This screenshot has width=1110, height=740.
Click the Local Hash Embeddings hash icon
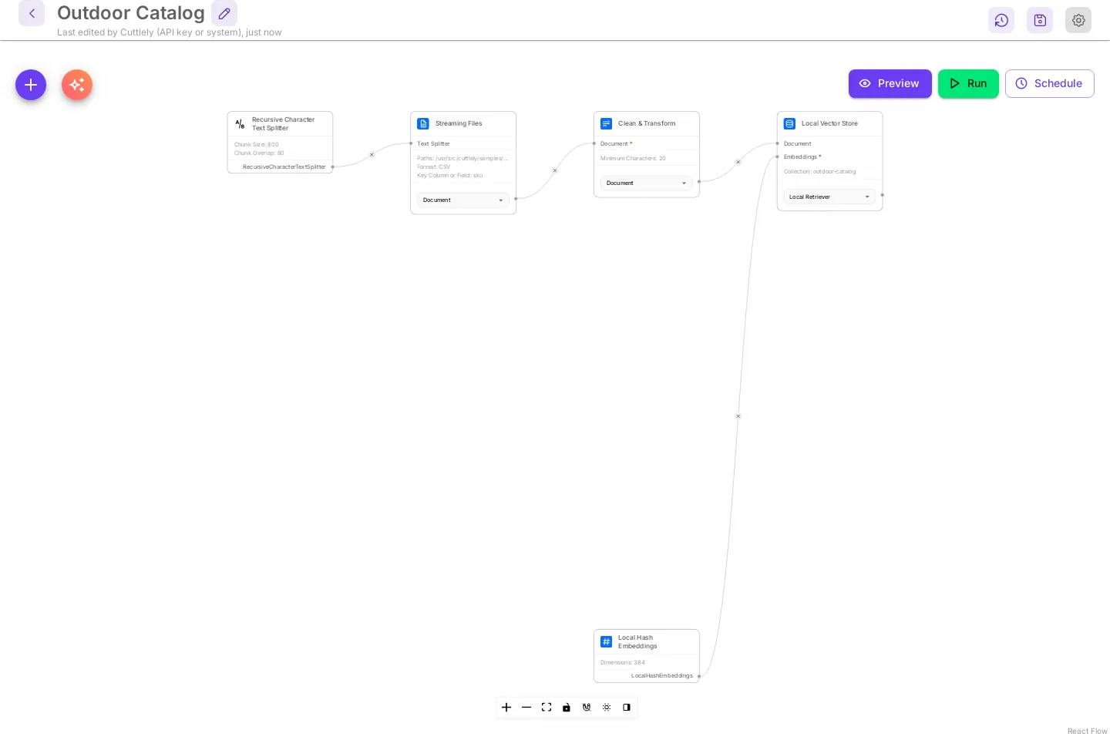click(607, 641)
